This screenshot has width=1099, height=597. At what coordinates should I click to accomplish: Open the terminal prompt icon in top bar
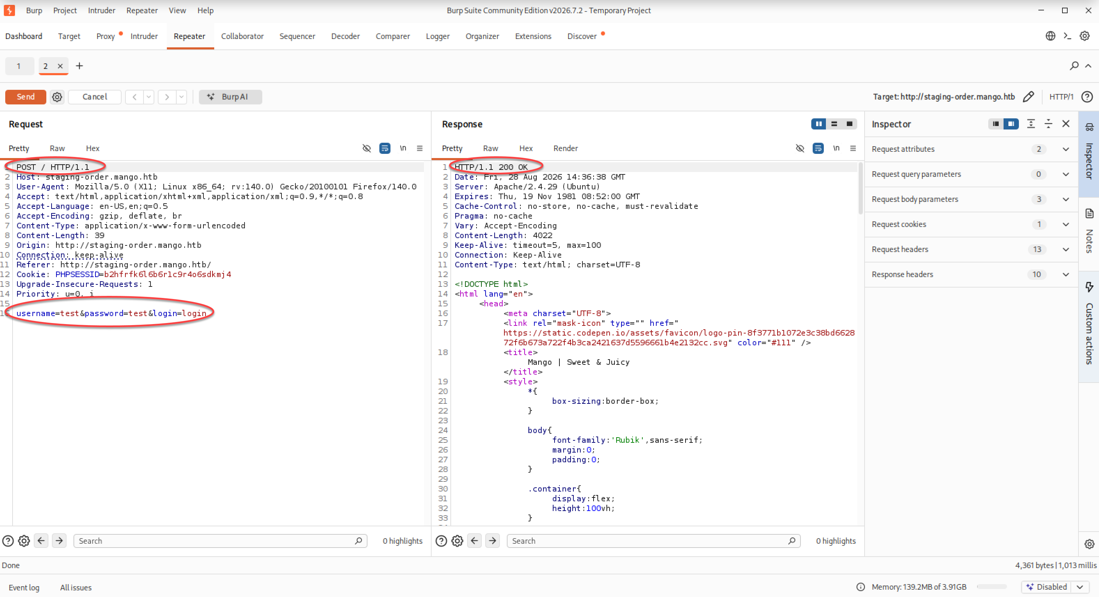point(1067,36)
